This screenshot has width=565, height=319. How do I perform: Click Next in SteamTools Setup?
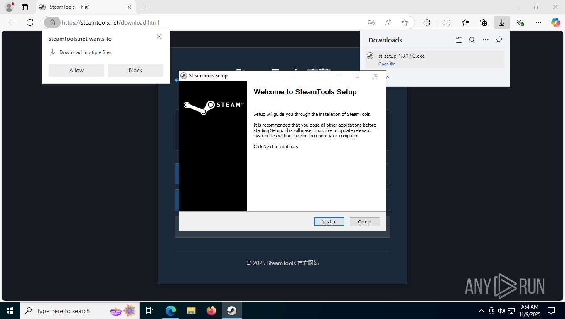point(329,222)
